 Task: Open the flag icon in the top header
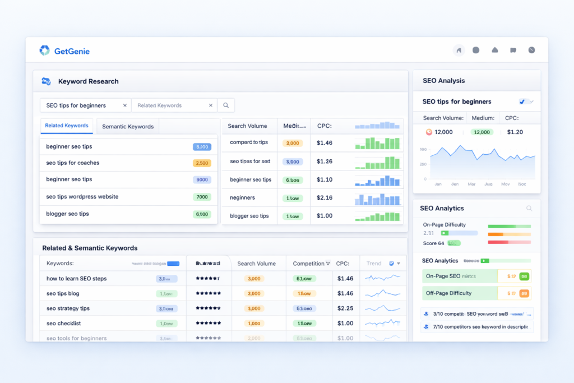click(513, 50)
